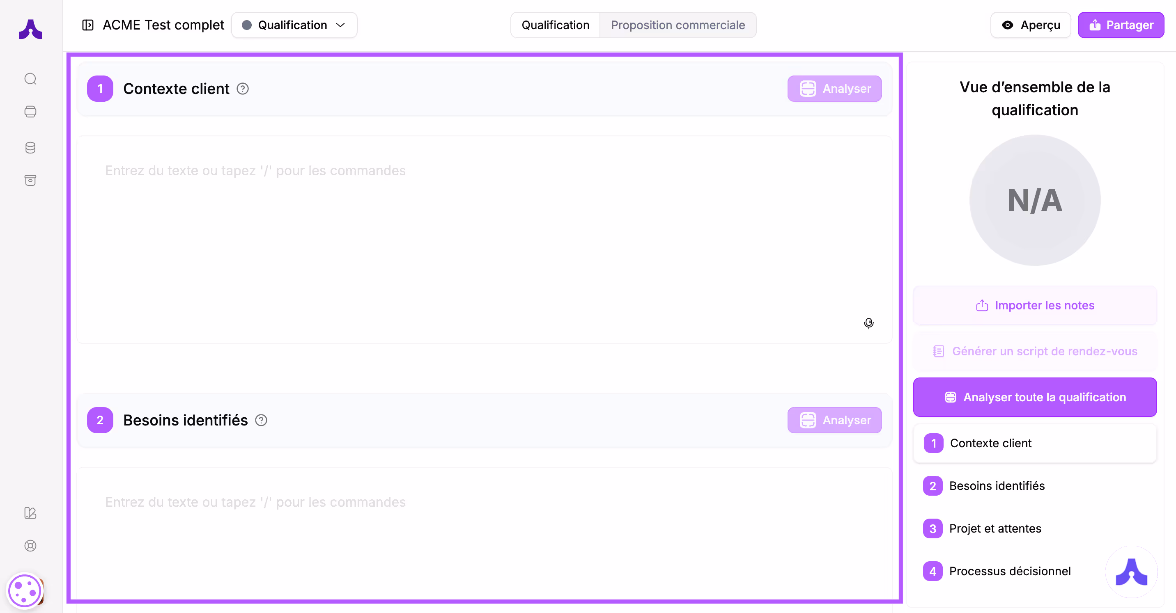
Task: Click the search icon in left sidebar
Action: click(x=30, y=79)
